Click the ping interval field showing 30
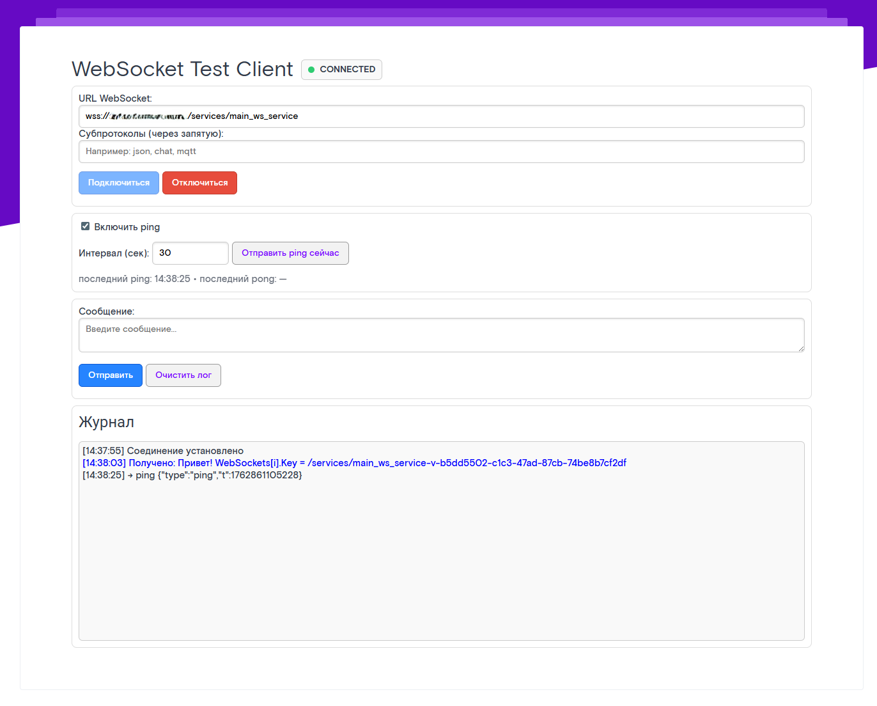Screen dimensions: 877x706 pyautogui.click(x=190, y=253)
